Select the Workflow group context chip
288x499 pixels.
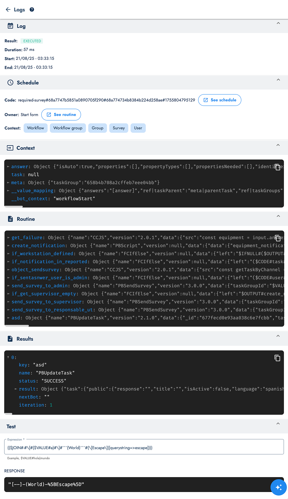(x=68, y=128)
